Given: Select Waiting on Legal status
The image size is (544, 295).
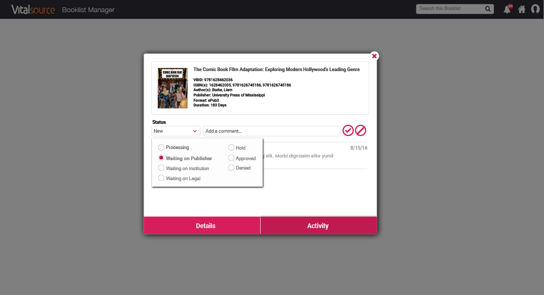Looking at the screenshot, I should (161, 178).
